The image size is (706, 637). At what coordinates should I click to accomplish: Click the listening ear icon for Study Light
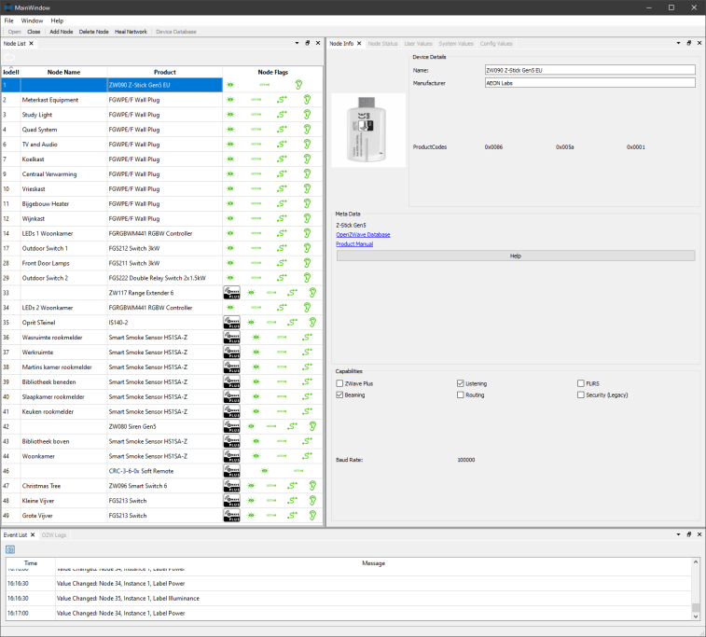tap(307, 115)
